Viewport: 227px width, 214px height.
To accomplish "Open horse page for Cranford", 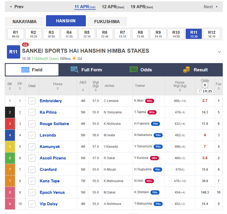I will [x=48, y=170].
